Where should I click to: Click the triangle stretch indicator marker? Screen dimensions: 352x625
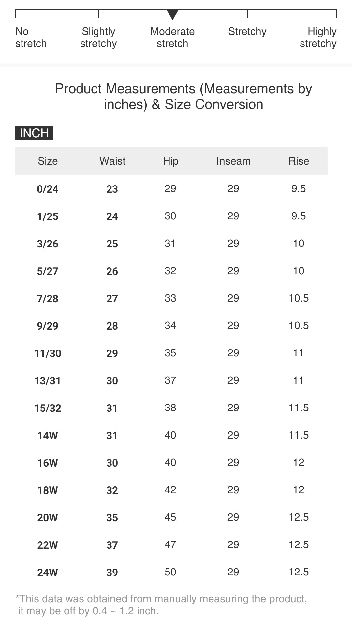172,14
